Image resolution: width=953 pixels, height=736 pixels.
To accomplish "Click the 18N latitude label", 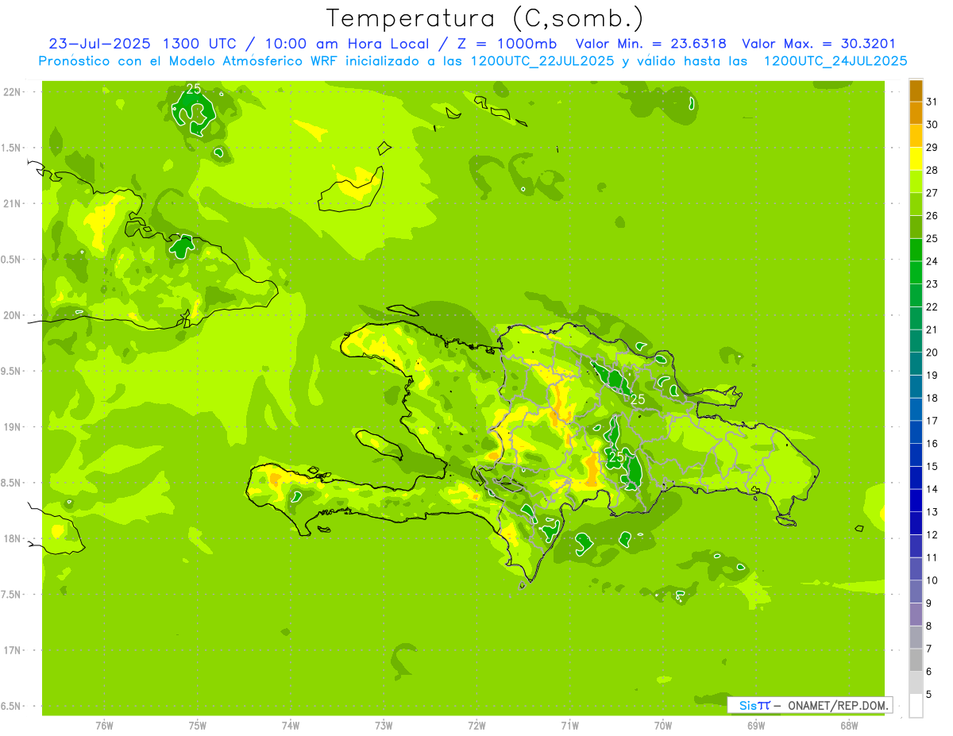I will (x=11, y=538).
